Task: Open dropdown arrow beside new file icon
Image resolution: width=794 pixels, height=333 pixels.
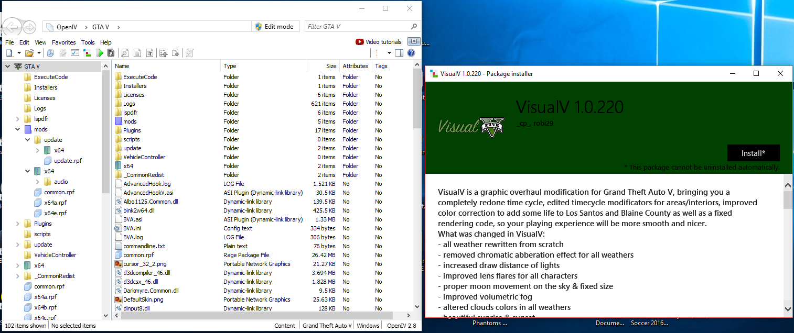Action: (19, 53)
